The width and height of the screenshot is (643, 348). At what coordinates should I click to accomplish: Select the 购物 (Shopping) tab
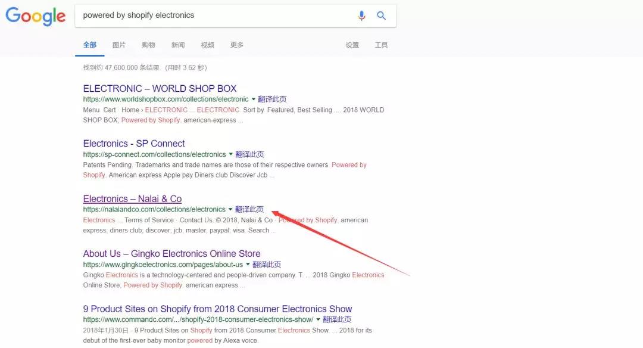(x=148, y=45)
